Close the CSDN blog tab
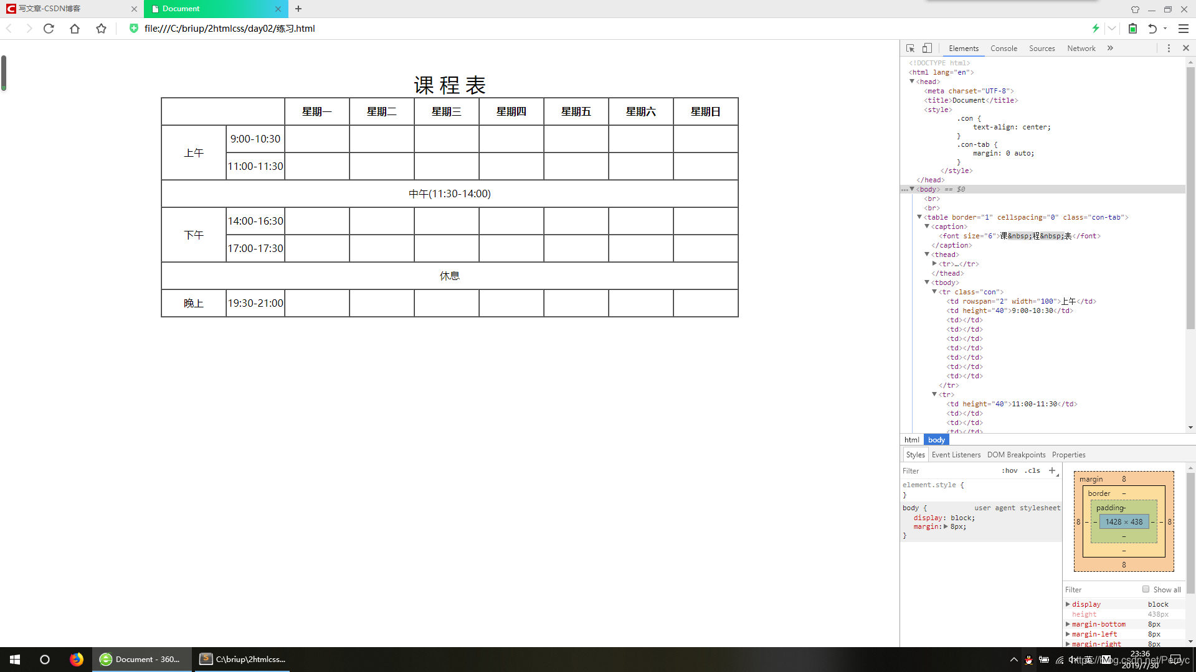 pyautogui.click(x=134, y=9)
